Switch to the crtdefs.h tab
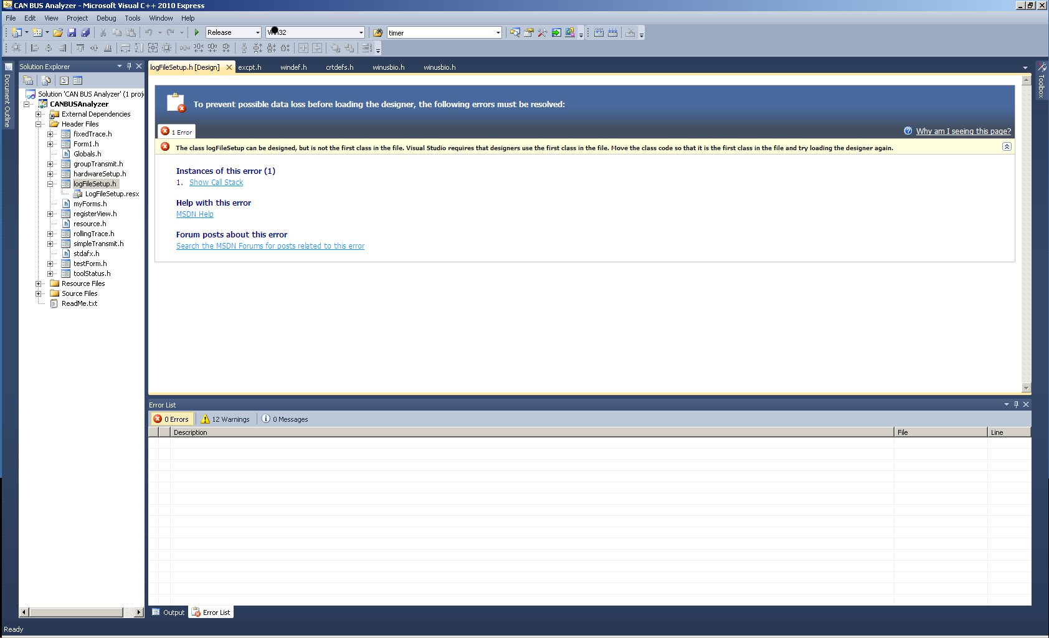This screenshot has width=1049, height=638. (339, 67)
